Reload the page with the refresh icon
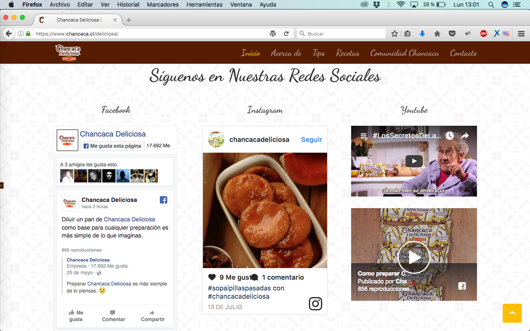The width and height of the screenshot is (530, 331). 286,34
